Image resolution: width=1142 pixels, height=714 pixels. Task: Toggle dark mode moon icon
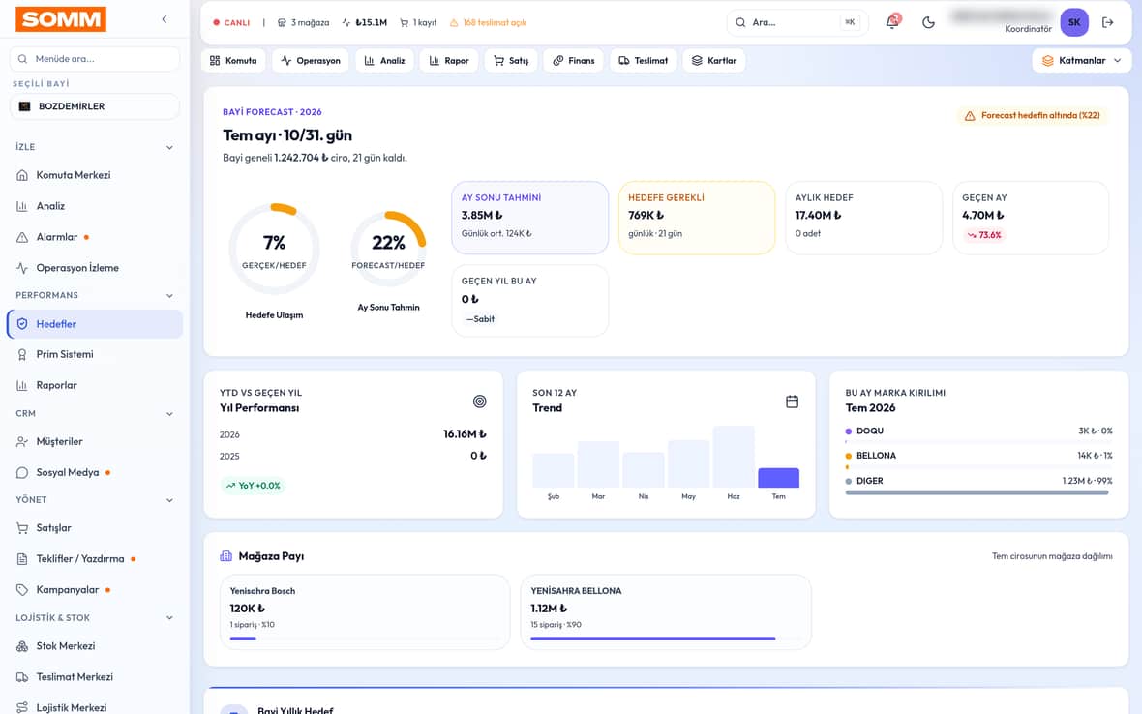tap(928, 22)
